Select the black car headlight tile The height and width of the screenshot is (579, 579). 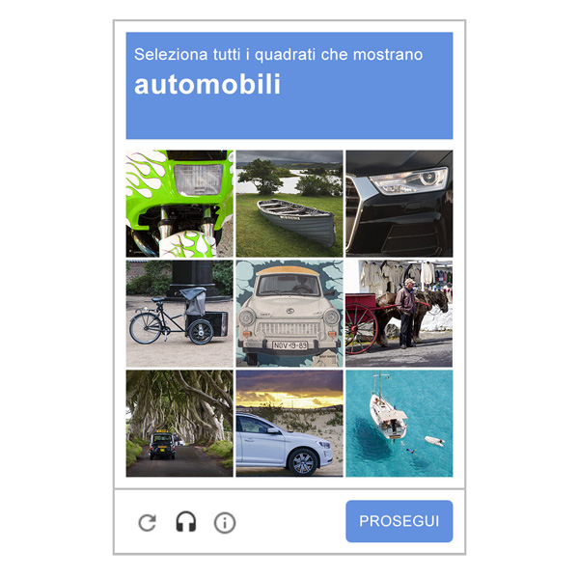pyautogui.click(x=400, y=204)
